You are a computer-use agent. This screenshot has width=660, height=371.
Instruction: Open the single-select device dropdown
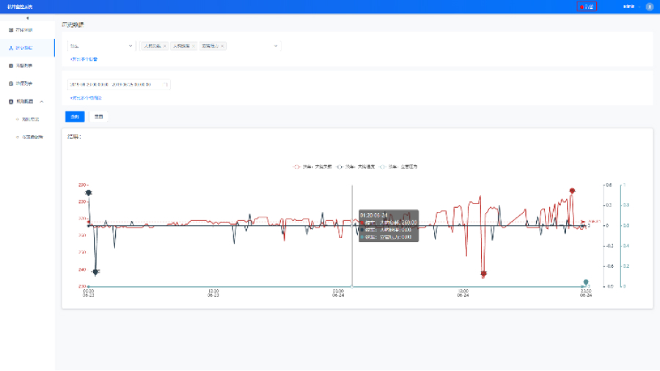[101, 46]
